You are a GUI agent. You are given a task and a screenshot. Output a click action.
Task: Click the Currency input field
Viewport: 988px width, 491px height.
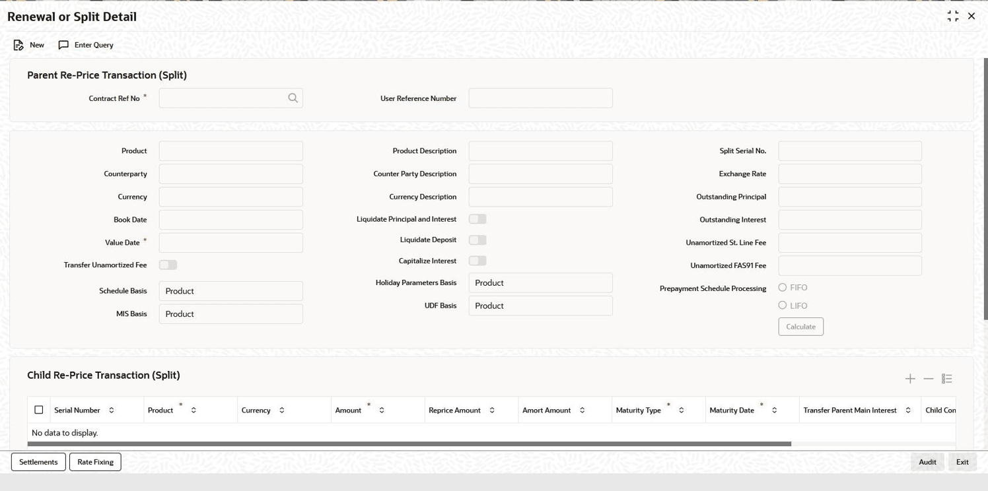[x=231, y=197]
